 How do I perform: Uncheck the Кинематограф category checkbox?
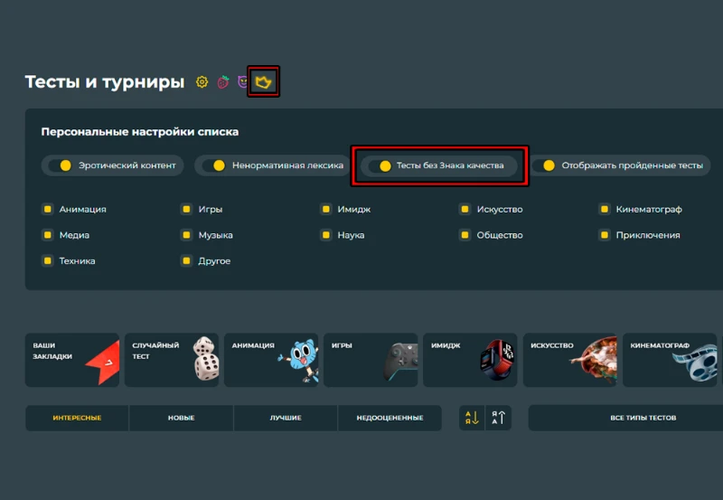coord(605,210)
